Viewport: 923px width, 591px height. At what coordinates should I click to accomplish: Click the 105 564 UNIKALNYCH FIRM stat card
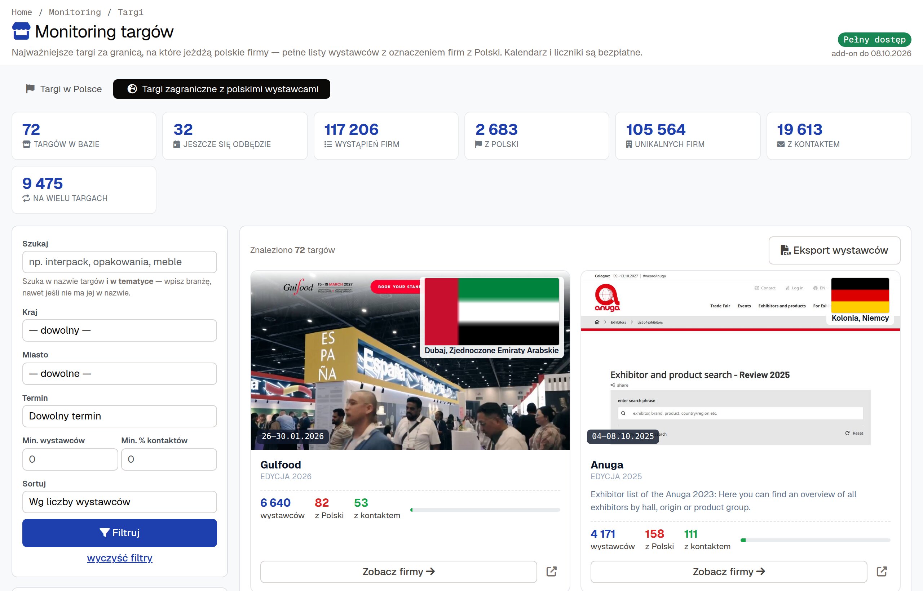coord(687,136)
